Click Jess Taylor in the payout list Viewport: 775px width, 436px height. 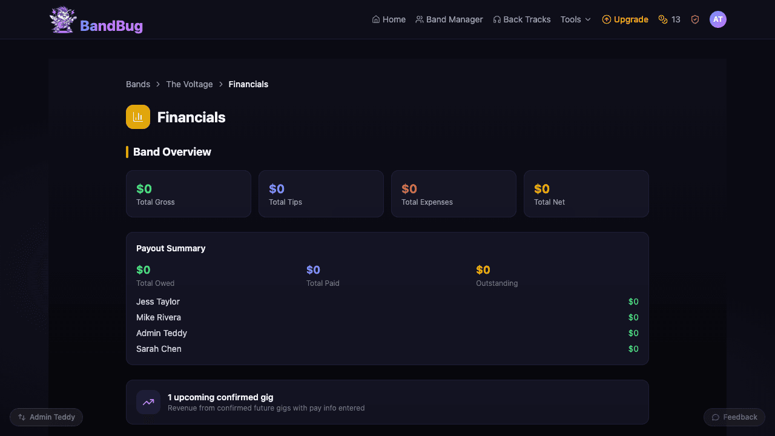[x=158, y=301]
